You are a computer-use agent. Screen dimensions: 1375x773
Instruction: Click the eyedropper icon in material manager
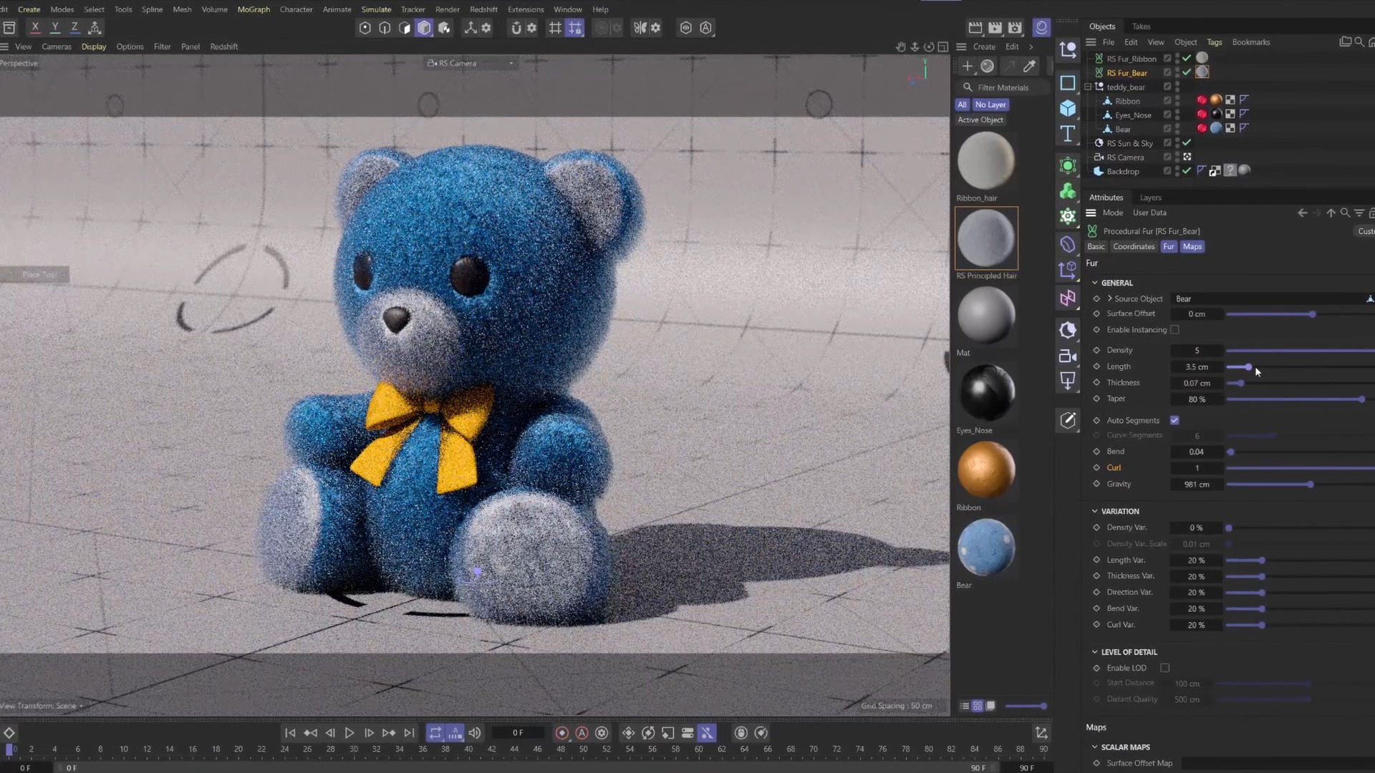coord(1029,66)
